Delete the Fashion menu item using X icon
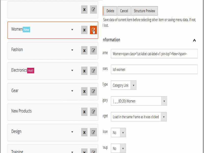The width and height of the screenshot is (204, 153). (x=84, y=50)
